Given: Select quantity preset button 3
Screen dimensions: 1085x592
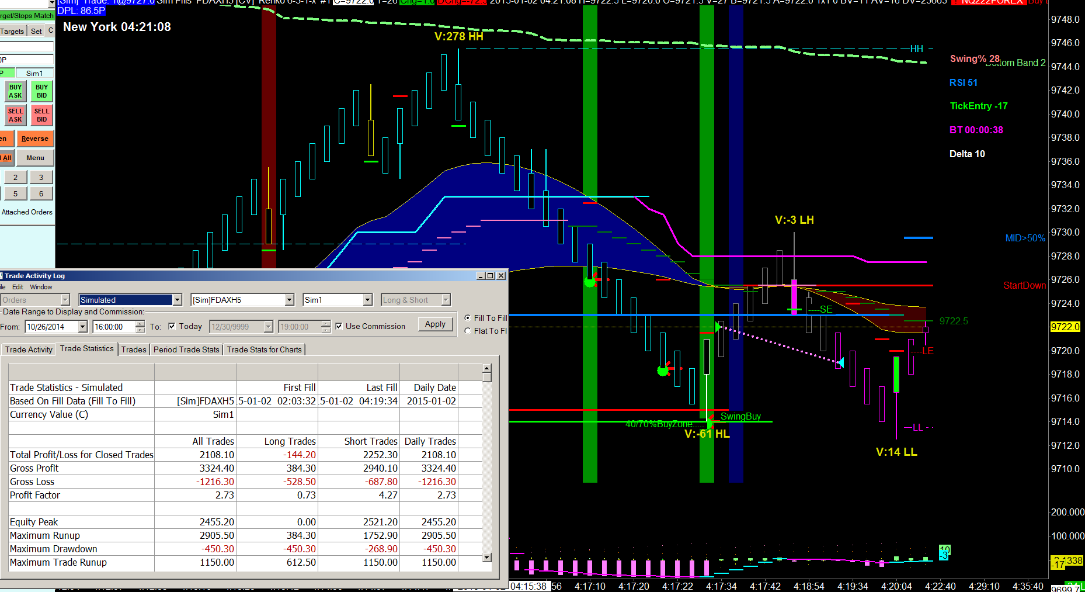Looking at the screenshot, I should coord(41,177).
